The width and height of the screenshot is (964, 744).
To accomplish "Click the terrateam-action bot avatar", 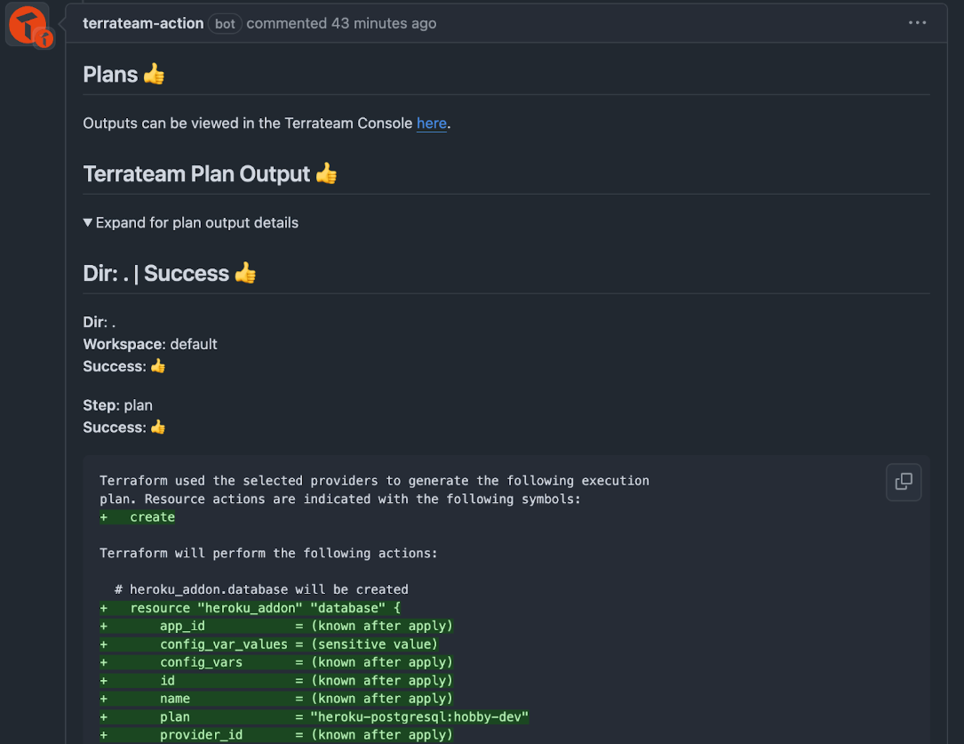I will [27, 25].
